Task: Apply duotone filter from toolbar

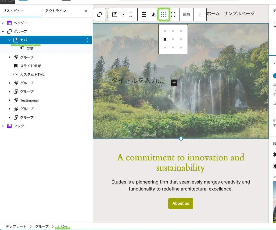Action: point(153,15)
